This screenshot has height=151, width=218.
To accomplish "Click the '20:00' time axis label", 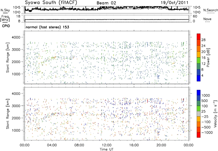I will click(x=161, y=145).
